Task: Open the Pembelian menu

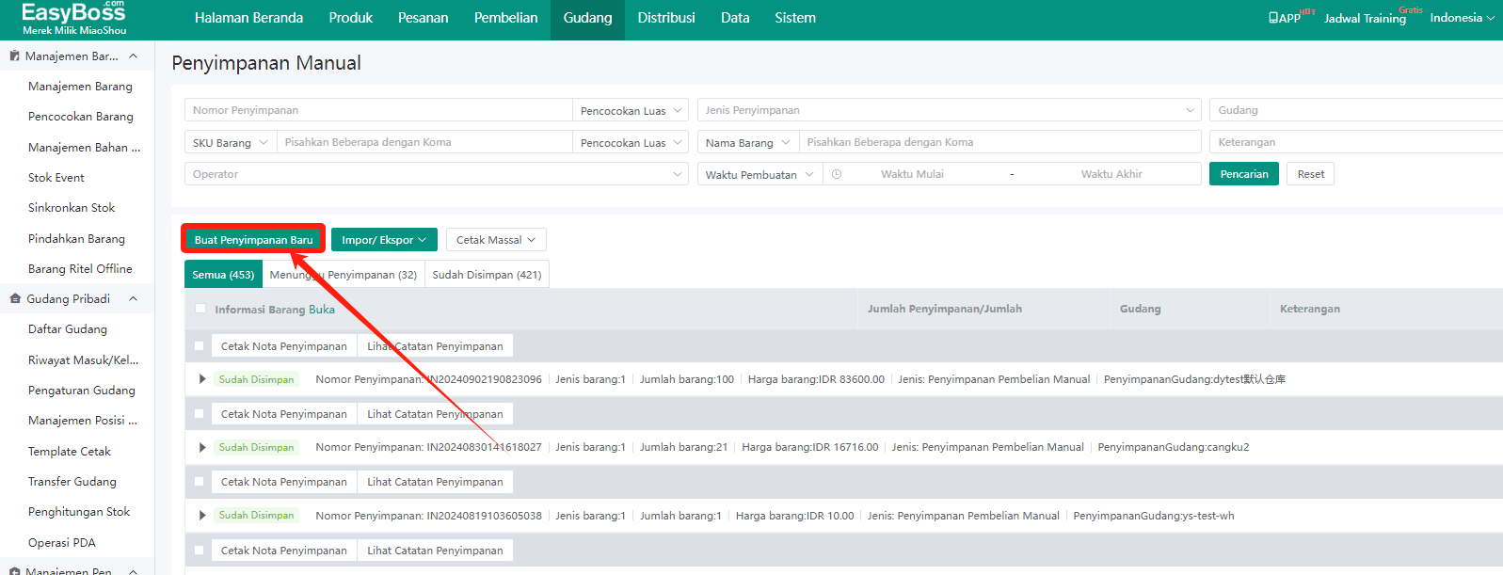Action: [506, 18]
